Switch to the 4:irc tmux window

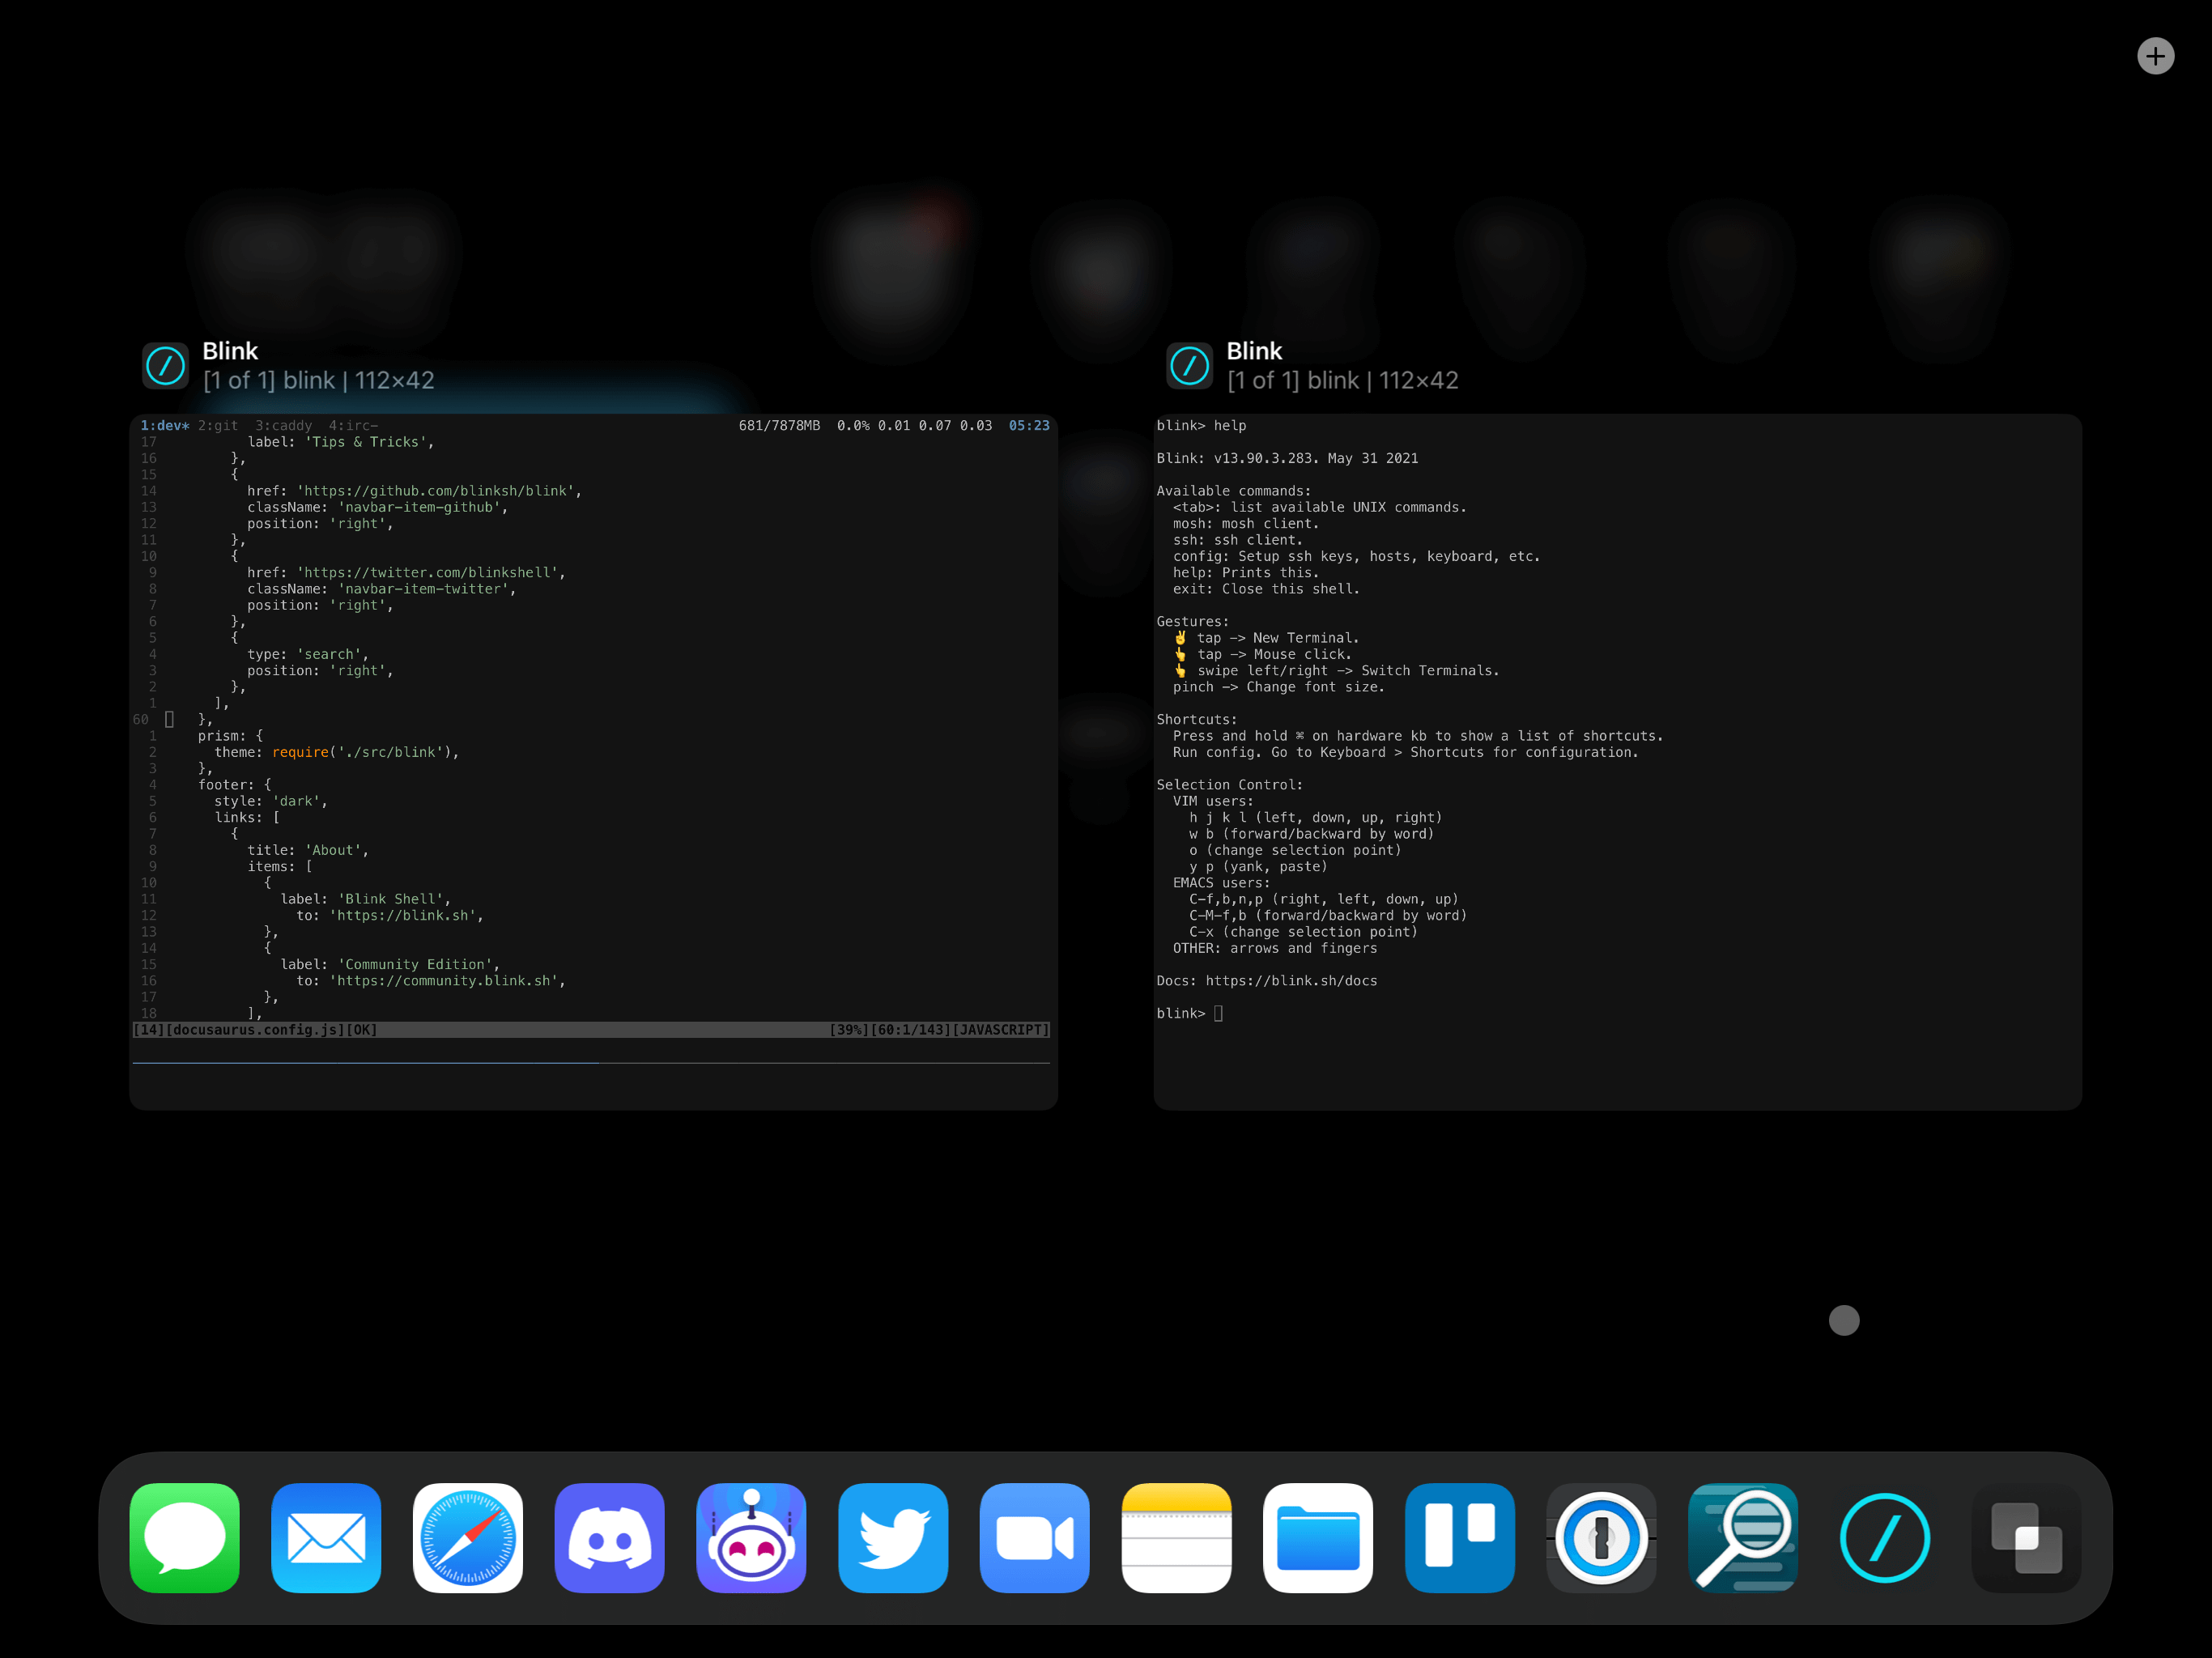point(353,425)
